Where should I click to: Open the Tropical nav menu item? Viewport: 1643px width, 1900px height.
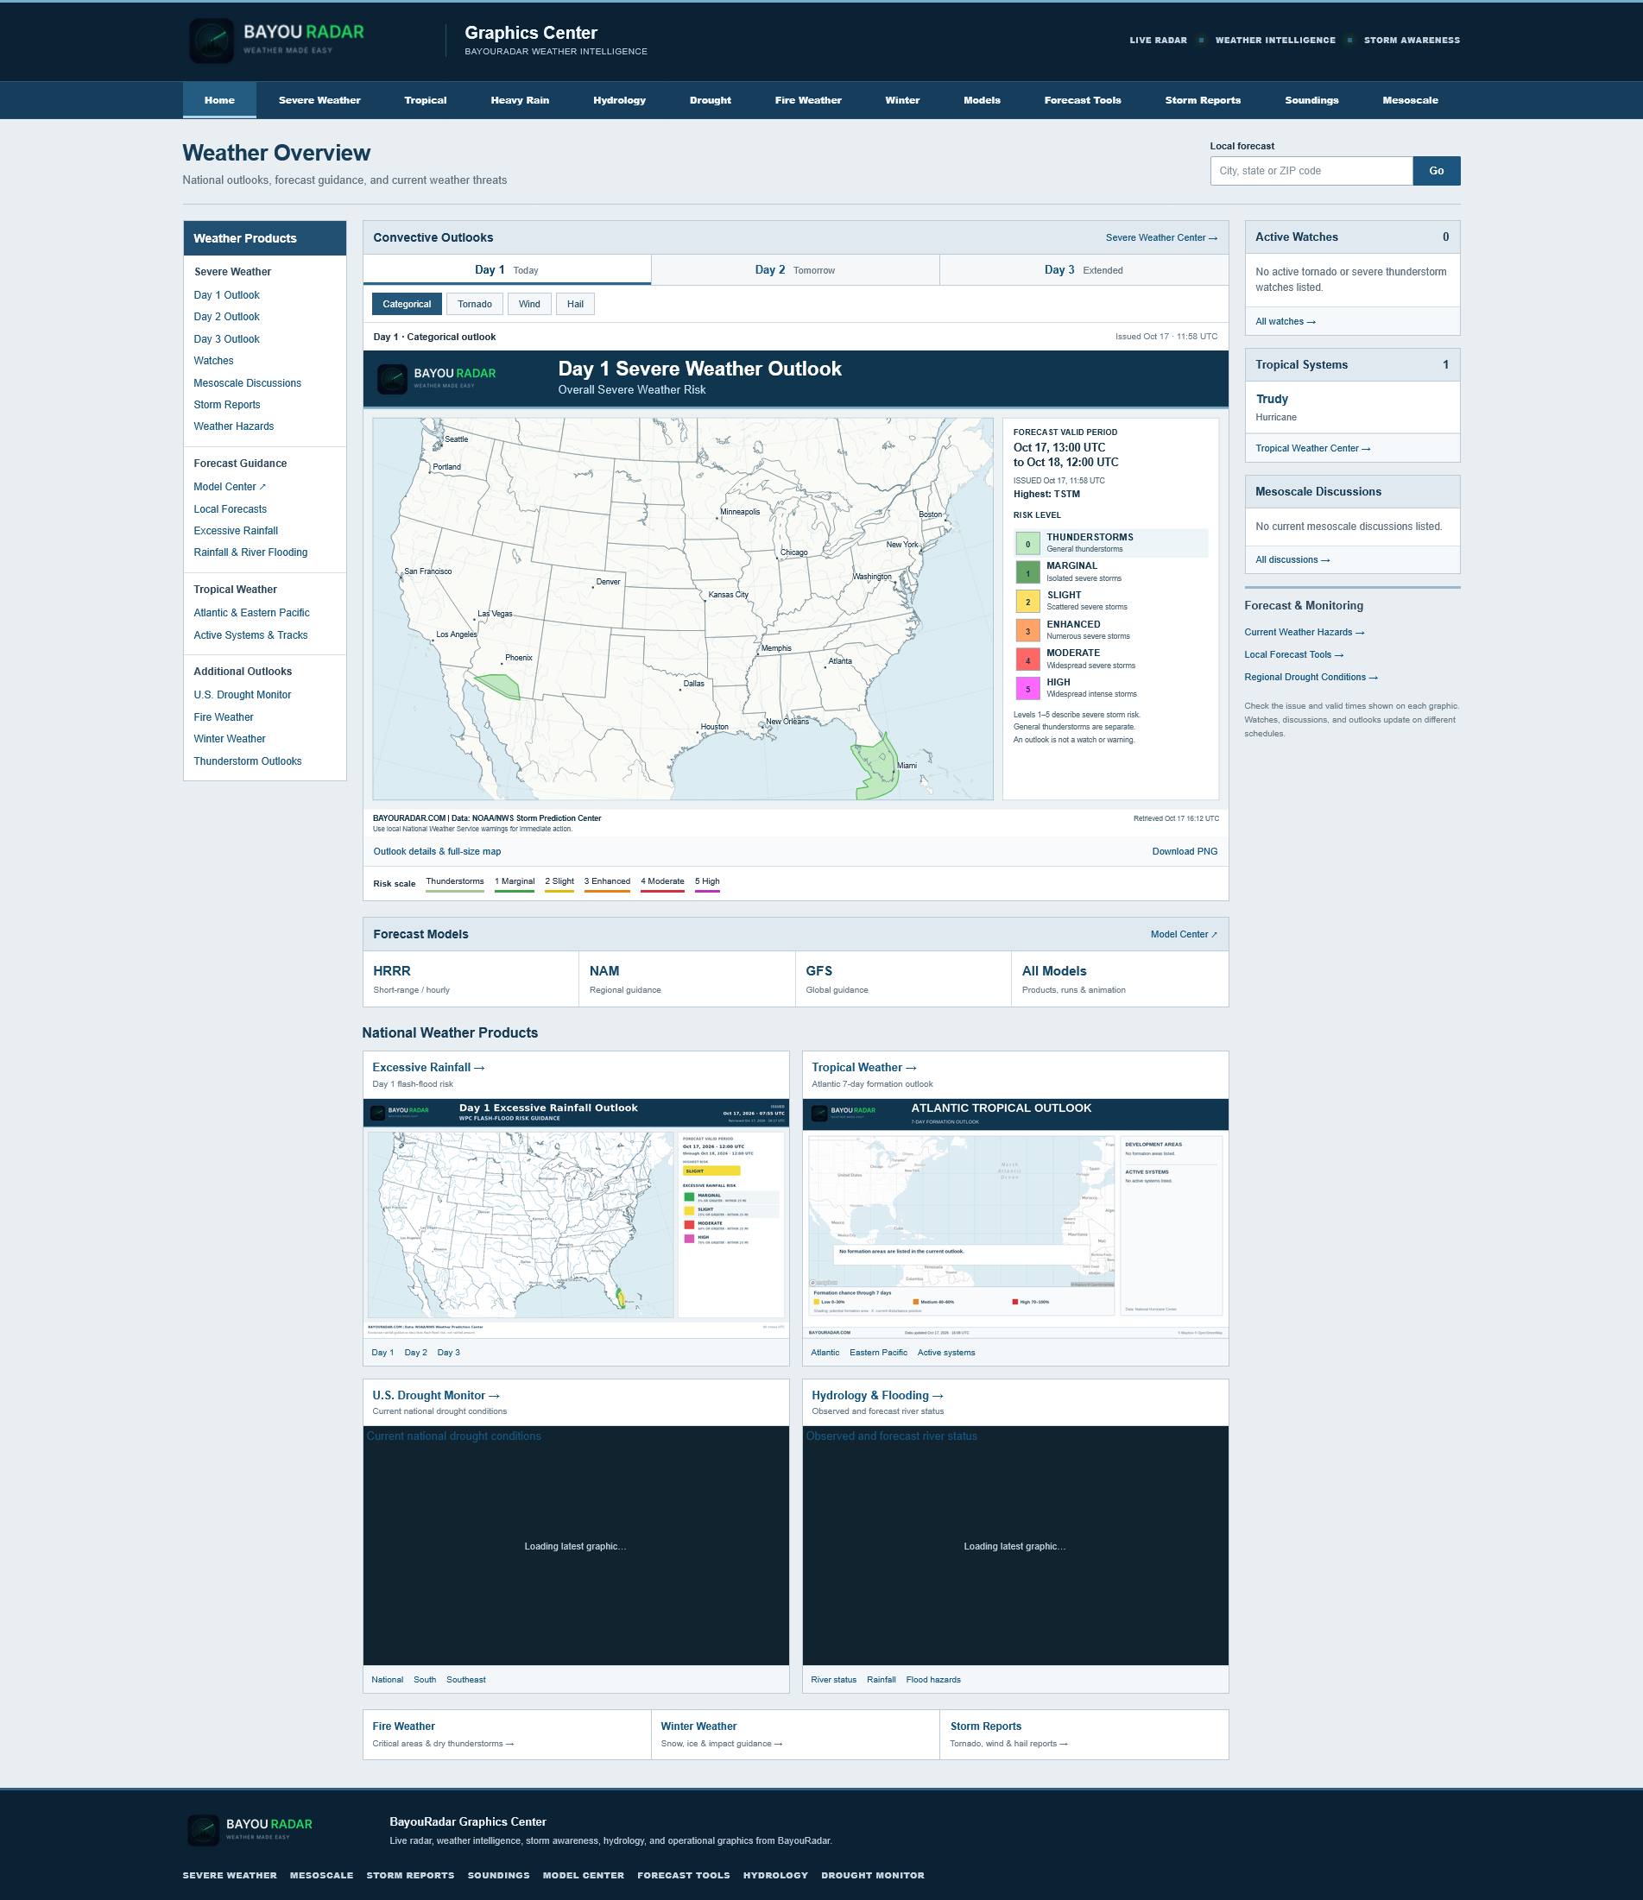(x=426, y=100)
